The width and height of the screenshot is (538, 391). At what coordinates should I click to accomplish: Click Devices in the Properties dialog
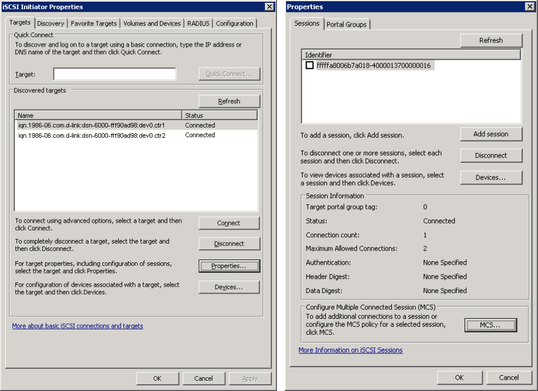(x=491, y=178)
